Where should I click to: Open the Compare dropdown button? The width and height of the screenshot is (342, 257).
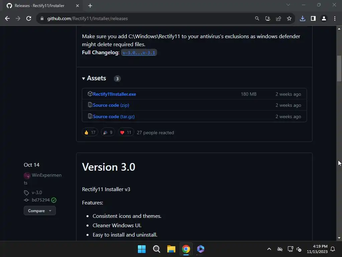(x=40, y=211)
